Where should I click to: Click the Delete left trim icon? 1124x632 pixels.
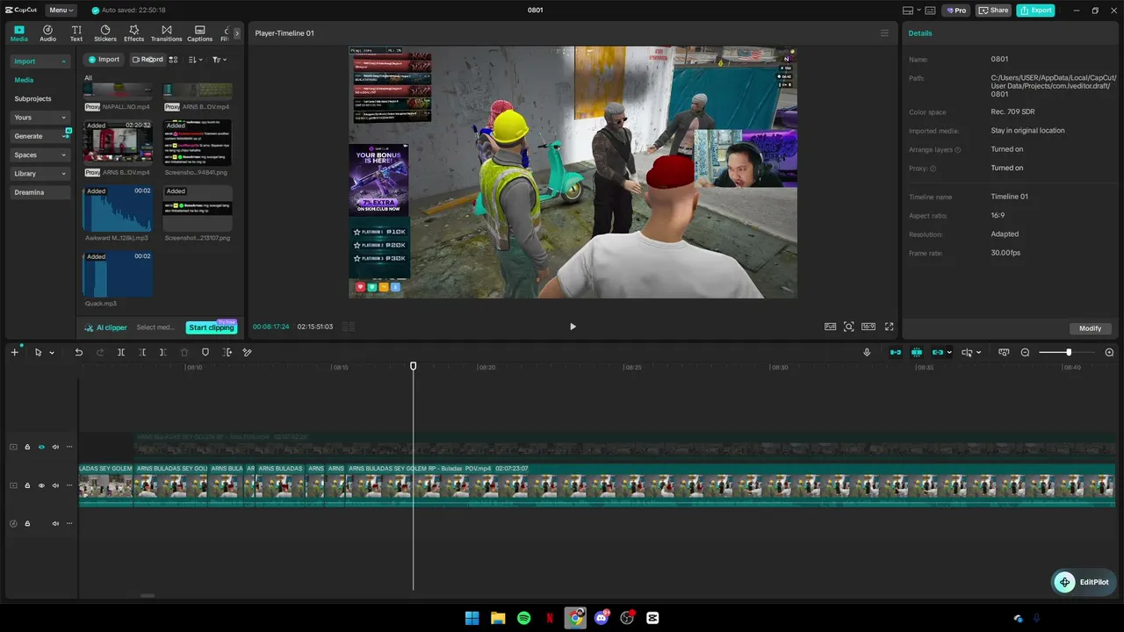point(142,352)
